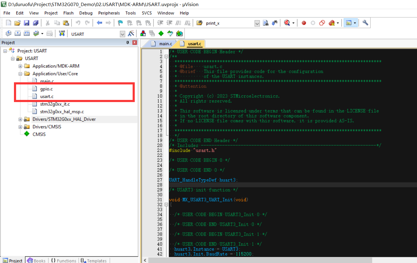Click Manage Run-Time Environment green diamond icon
This screenshot has height=263, width=417.
pos(161,33)
